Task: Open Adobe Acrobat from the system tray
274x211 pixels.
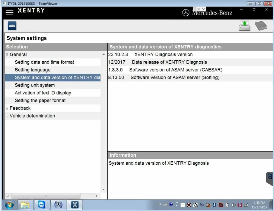Action: 221,205
